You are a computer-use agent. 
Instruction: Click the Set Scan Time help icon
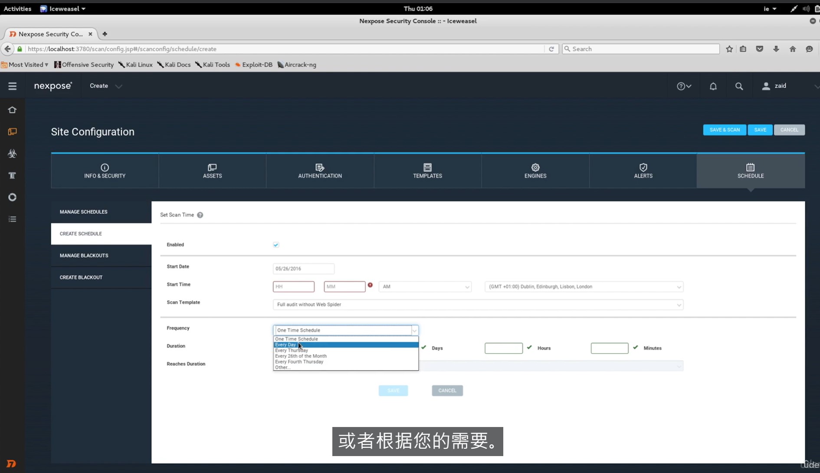coord(200,215)
